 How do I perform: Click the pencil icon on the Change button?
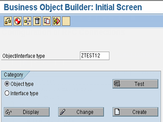click(x=62, y=112)
